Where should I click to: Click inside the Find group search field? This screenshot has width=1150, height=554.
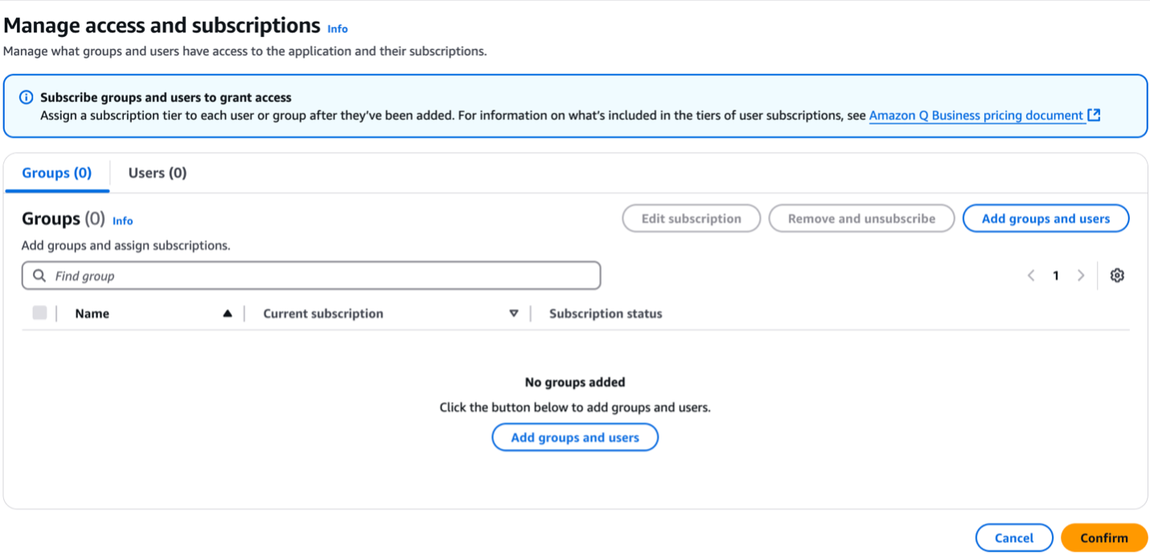[241, 275]
